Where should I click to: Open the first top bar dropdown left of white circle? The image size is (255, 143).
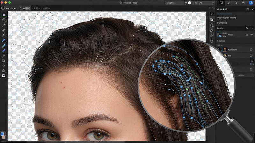tap(176, 3)
